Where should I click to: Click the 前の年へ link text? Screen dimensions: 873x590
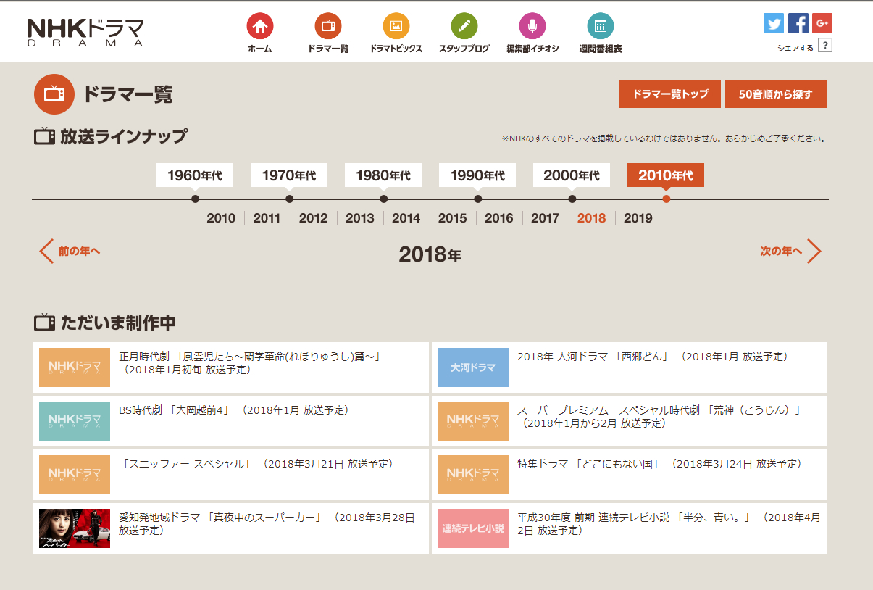(79, 252)
